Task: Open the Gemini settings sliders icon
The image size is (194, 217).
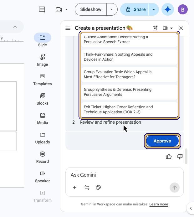Action: coord(87,188)
